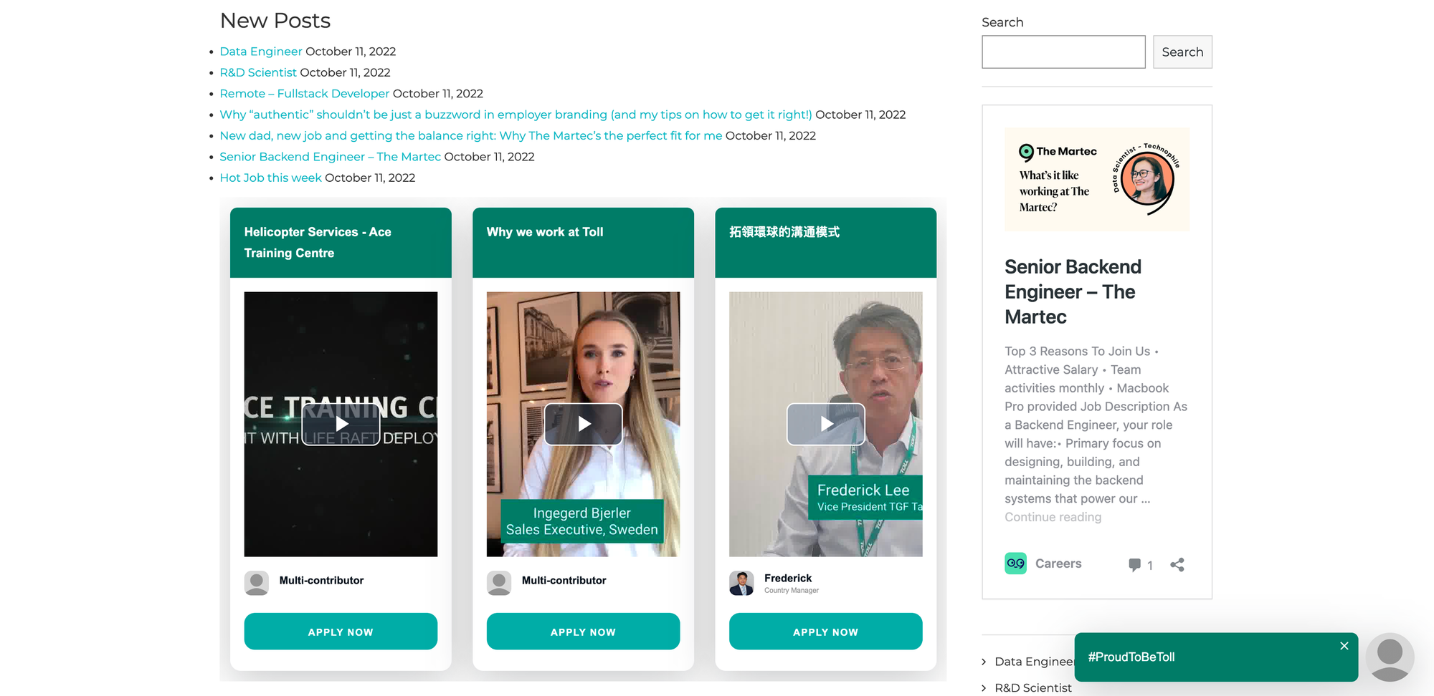The width and height of the screenshot is (1434, 696).
Task: Apply now for Helicopter Services Ace Training Centre
Action: pyautogui.click(x=341, y=632)
